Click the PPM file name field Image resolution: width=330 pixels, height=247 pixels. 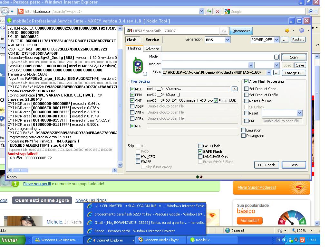[x=192, y=95]
